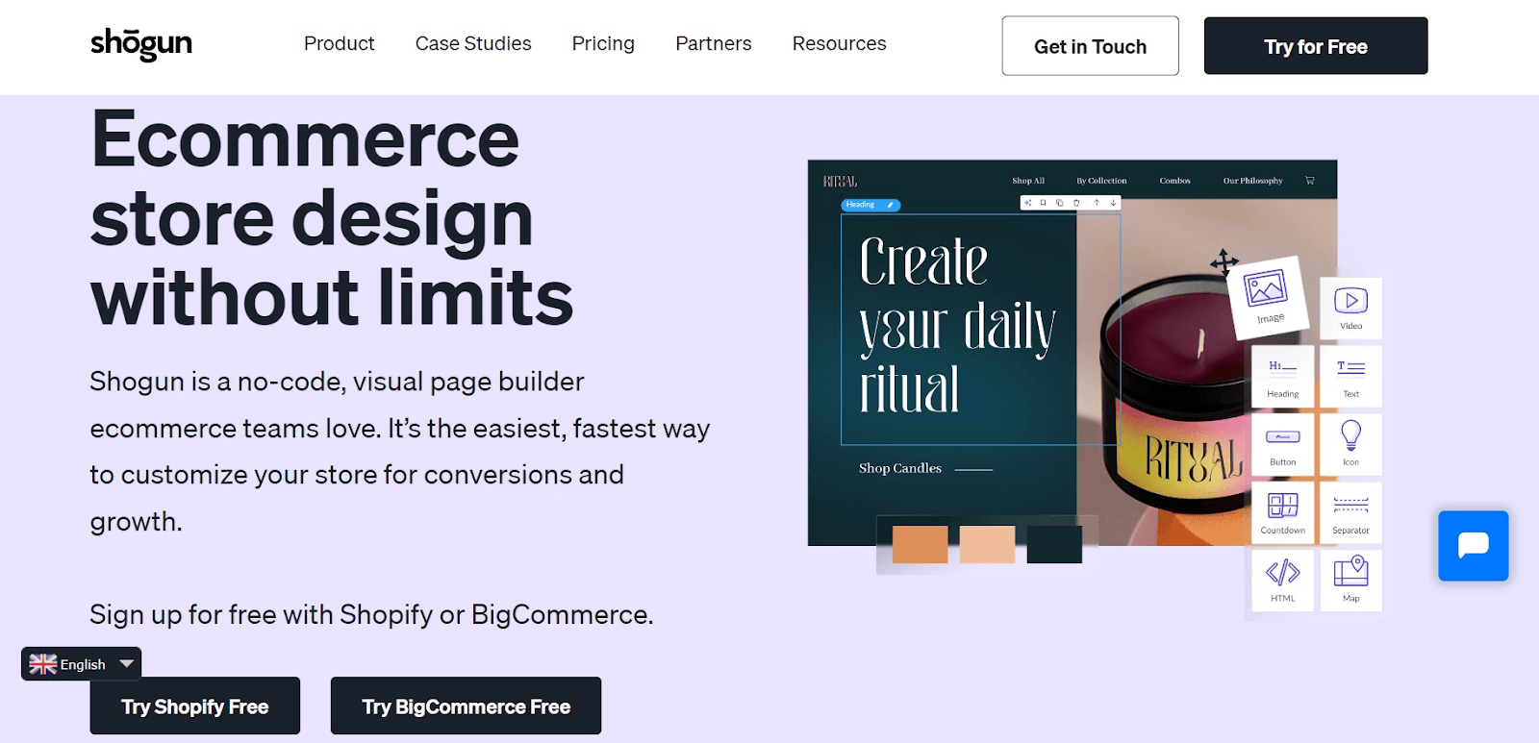Open the Case Studies menu item

click(473, 43)
